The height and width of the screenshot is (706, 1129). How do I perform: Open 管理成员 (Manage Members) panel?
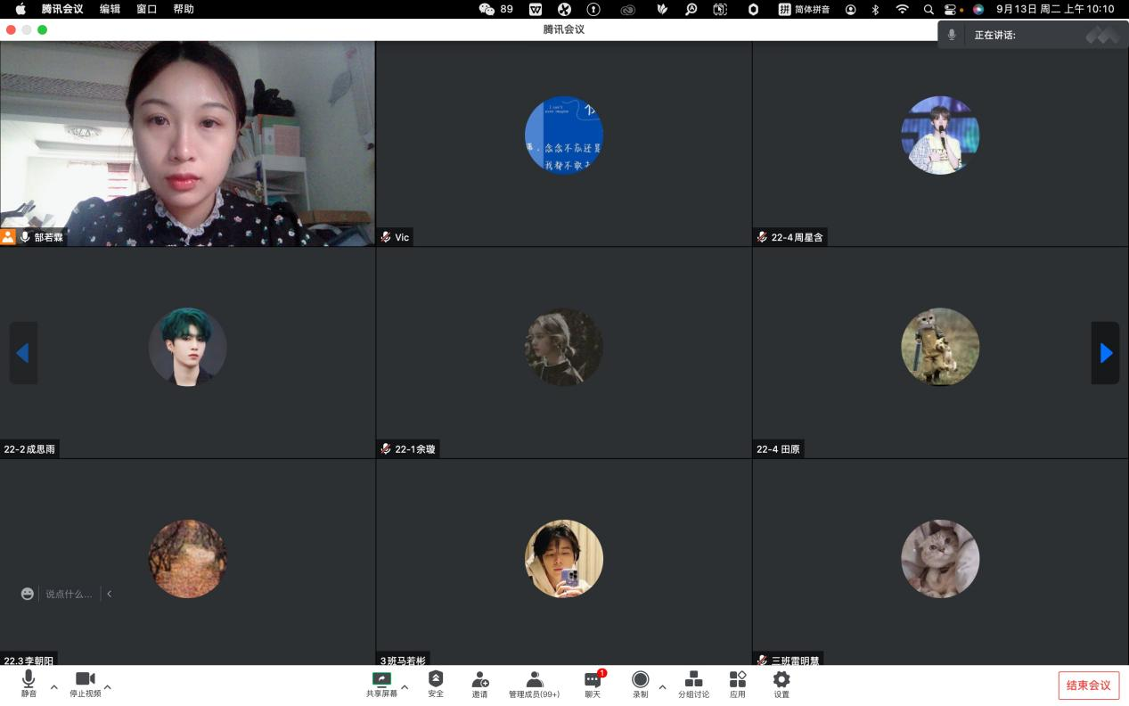pyautogui.click(x=534, y=680)
